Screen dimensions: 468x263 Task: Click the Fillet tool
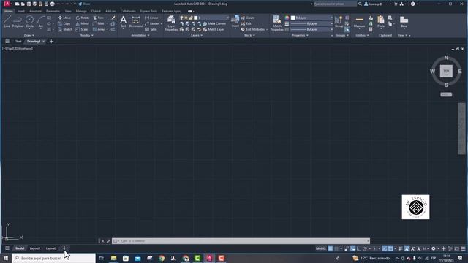pyautogui.click(x=99, y=23)
